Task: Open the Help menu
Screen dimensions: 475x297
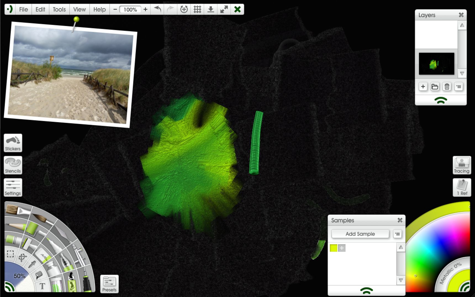Action: [x=100, y=9]
